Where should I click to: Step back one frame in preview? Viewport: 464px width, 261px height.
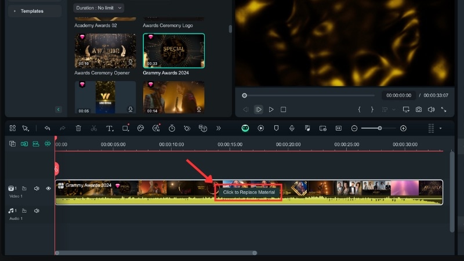[x=245, y=110]
